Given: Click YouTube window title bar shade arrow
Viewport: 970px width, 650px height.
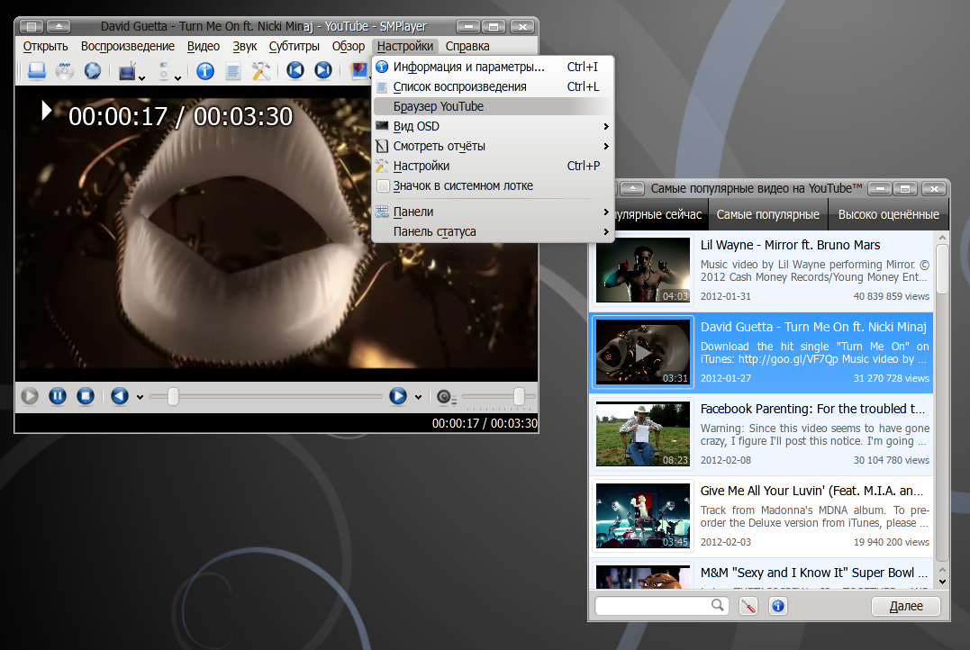Looking at the screenshot, I should pos(632,189).
